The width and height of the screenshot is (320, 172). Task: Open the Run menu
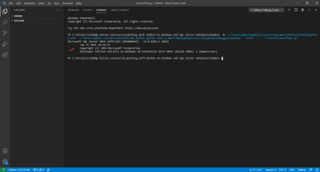(57, 3)
